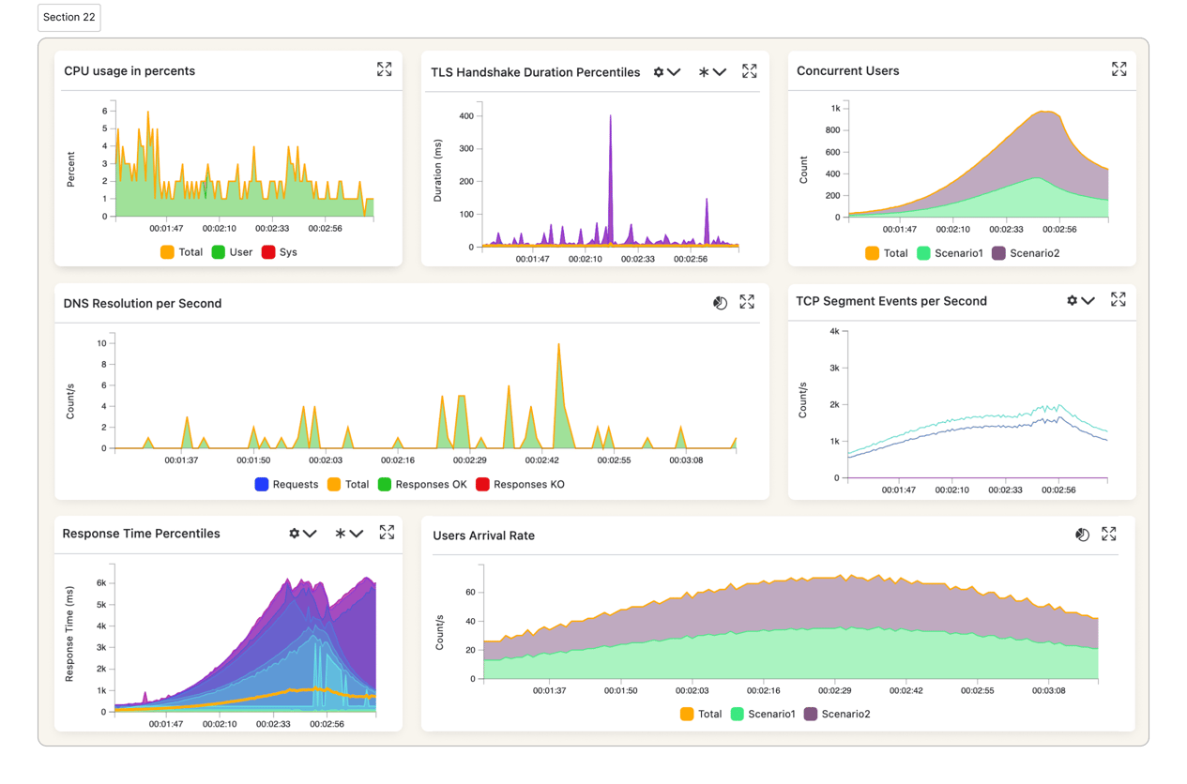Toggle Sys series in CPU usage legend

coord(280,252)
